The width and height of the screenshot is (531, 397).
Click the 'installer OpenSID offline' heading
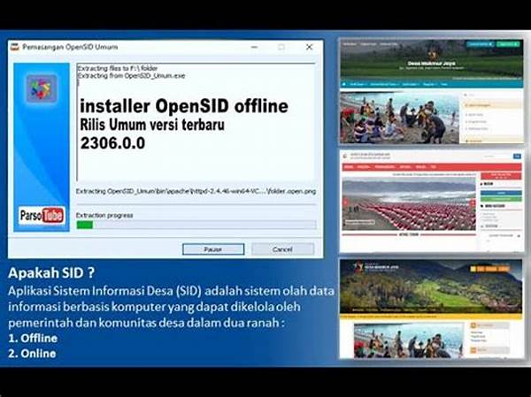point(184,106)
